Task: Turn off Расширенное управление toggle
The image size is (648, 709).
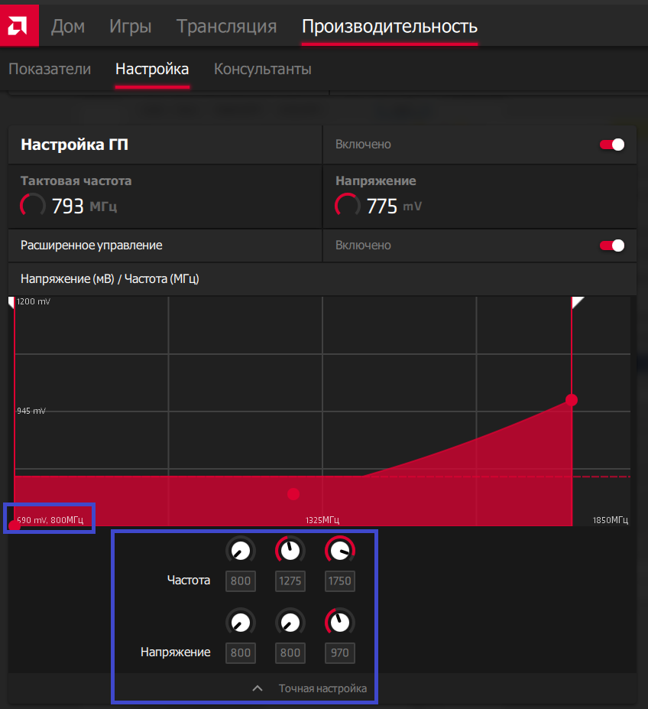Action: [x=612, y=246]
